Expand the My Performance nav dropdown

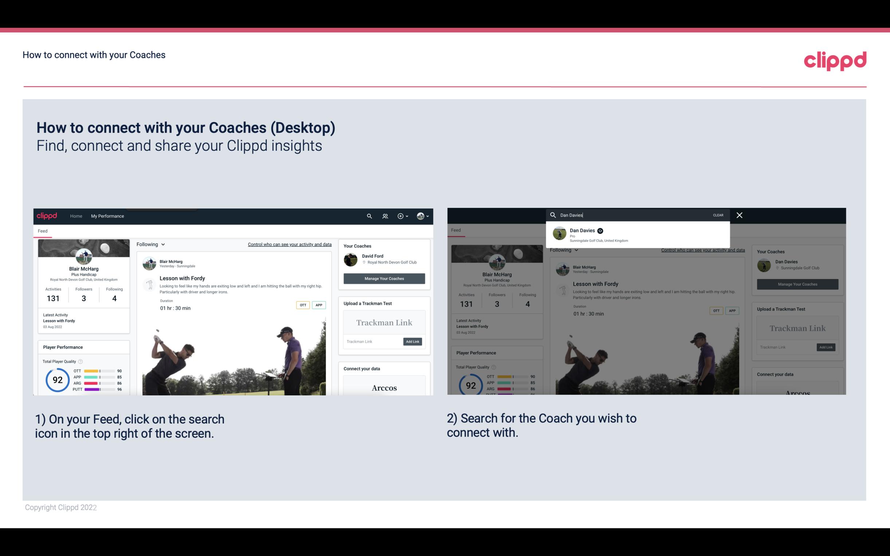point(107,216)
